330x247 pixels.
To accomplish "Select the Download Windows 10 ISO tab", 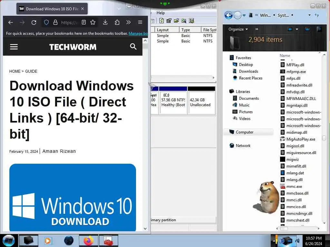I will pyautogui.click(x=52, y=9).
